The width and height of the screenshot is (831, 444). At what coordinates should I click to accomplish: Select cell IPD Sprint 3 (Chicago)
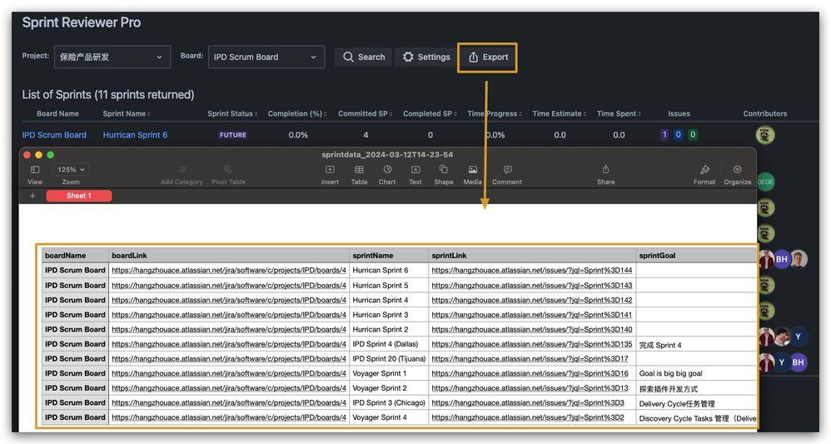pyautogui.click(x=389, y=403)
